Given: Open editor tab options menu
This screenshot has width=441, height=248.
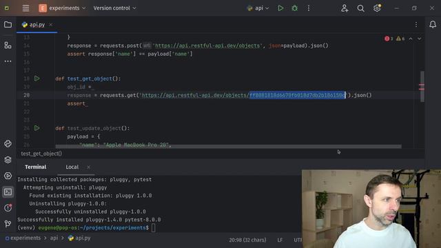Looking at the screenshot, I should [416, 25].
